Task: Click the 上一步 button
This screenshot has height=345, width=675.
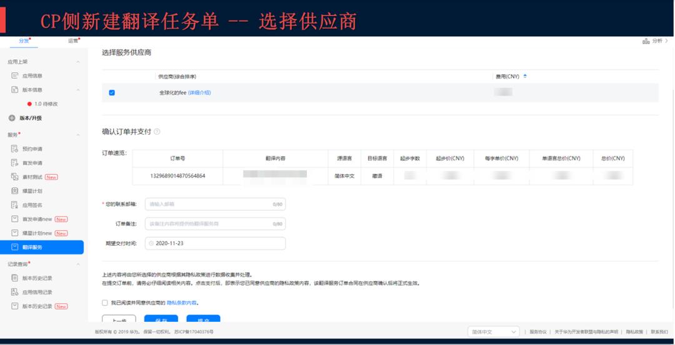Action: [119, 319]
